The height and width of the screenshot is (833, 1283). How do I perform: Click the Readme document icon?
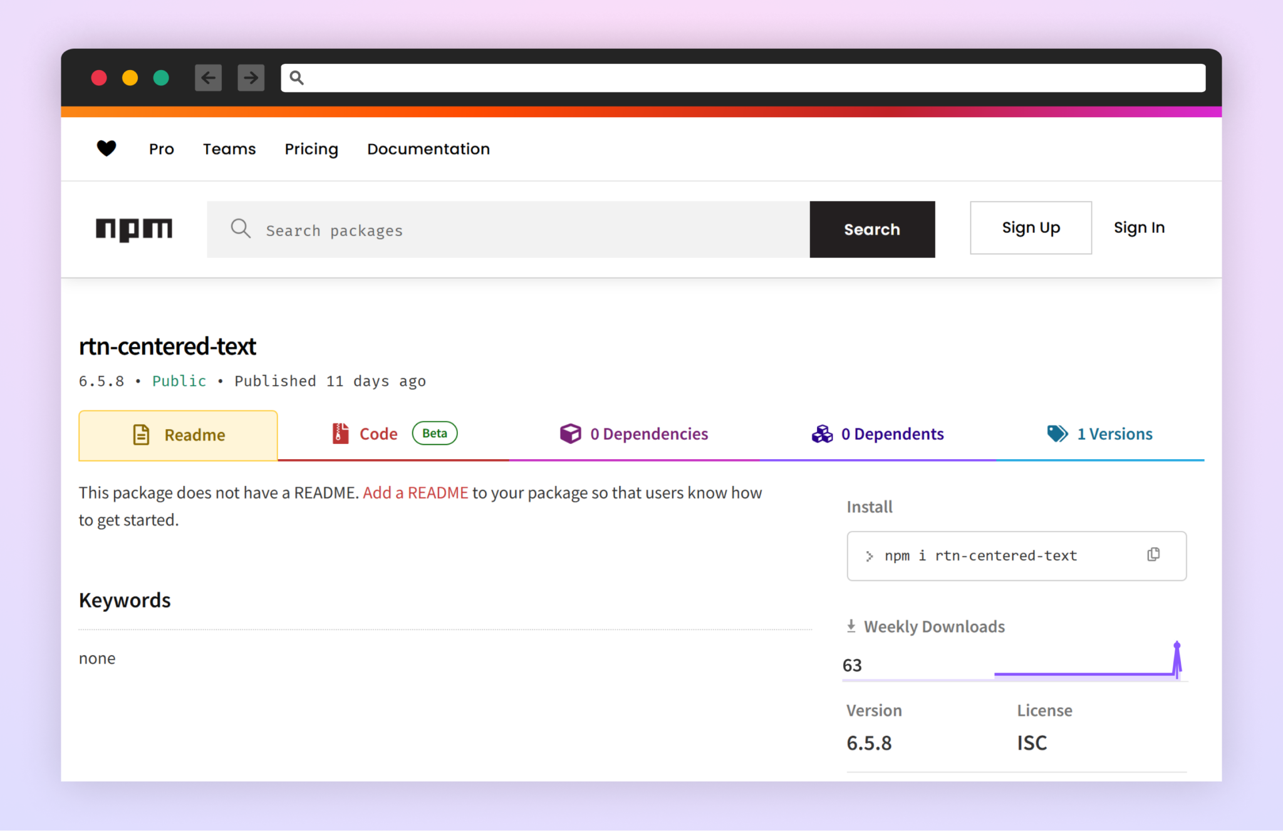(x=141, y=434)
